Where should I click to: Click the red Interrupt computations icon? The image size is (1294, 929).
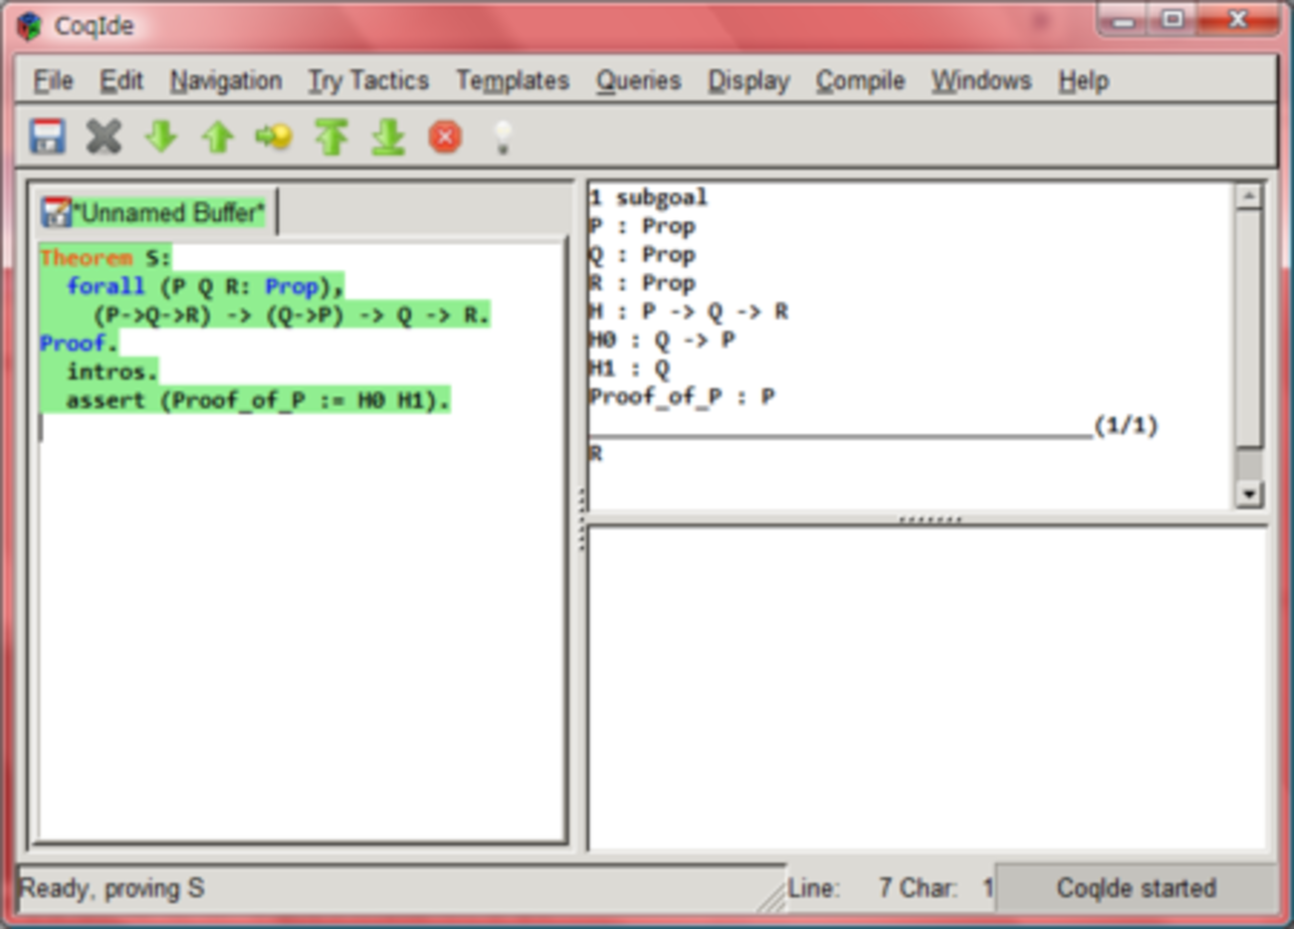tap(445, 136)
